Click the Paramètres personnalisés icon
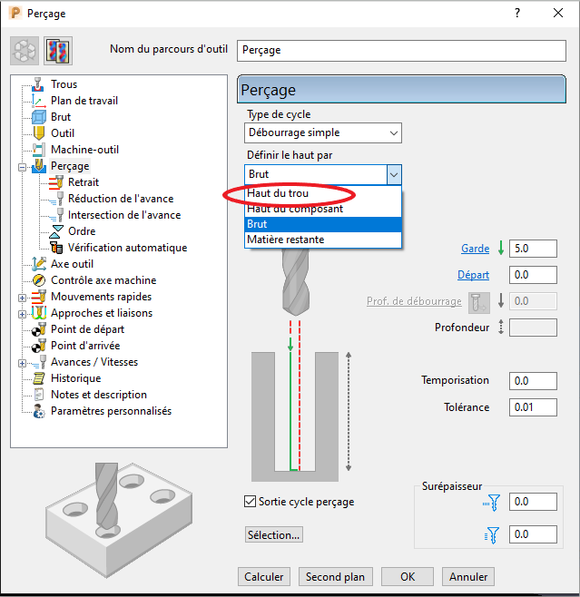The image size is (580, 597). [x=38, y=411]
